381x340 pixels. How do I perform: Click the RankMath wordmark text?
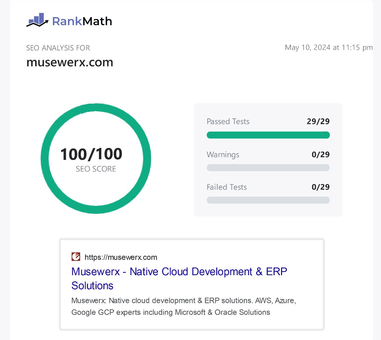(82, 21)
